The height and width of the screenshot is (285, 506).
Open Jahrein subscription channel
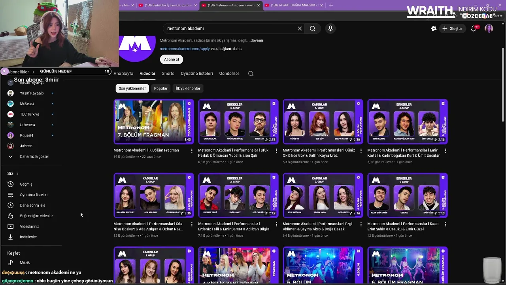pyautogui.click(x=31, y=146)
